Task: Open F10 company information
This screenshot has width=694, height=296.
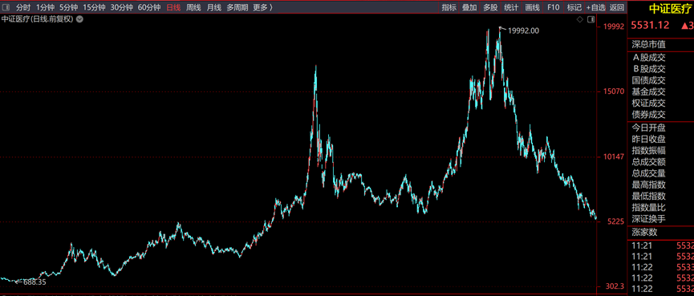Action: [x=554, y=7]
